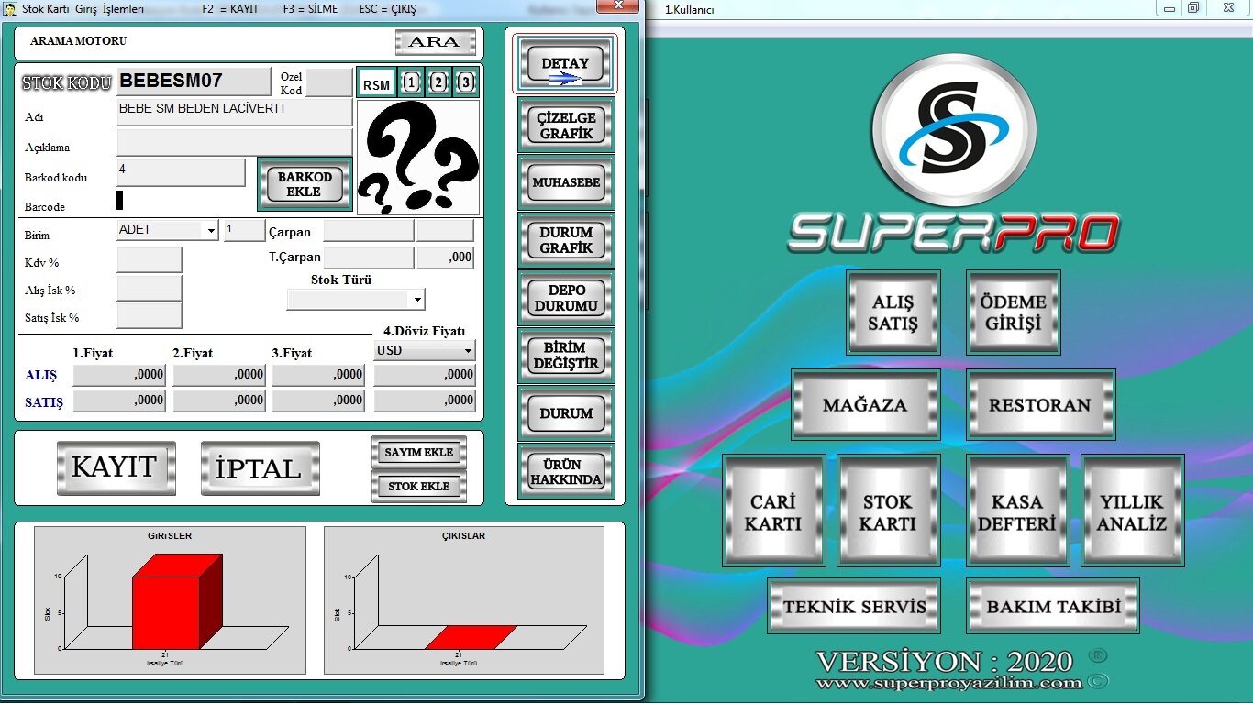
Task: Click the Özel Kod input field
Action: pyautogui.click(x=329, y=82)
